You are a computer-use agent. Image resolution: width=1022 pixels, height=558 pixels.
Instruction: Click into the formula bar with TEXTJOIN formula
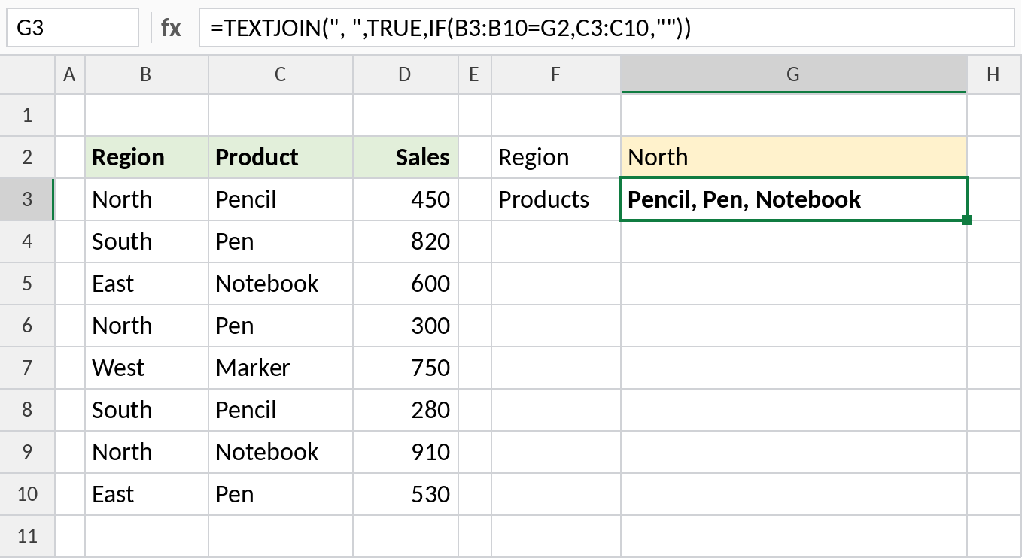tap(607, 29)
